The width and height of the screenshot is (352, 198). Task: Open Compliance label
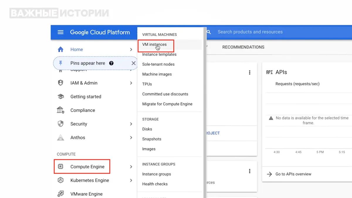83,110
